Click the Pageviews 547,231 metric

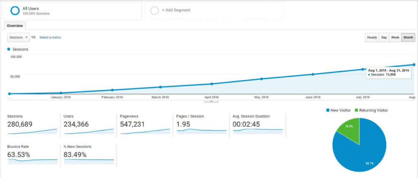[145, 125]
